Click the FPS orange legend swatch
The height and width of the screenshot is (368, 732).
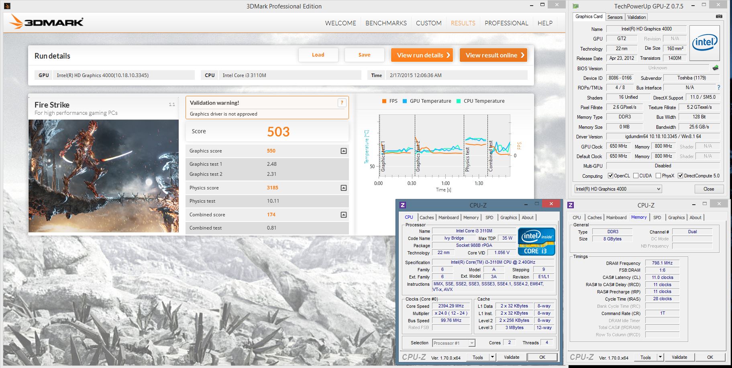[x=384, y=101]
